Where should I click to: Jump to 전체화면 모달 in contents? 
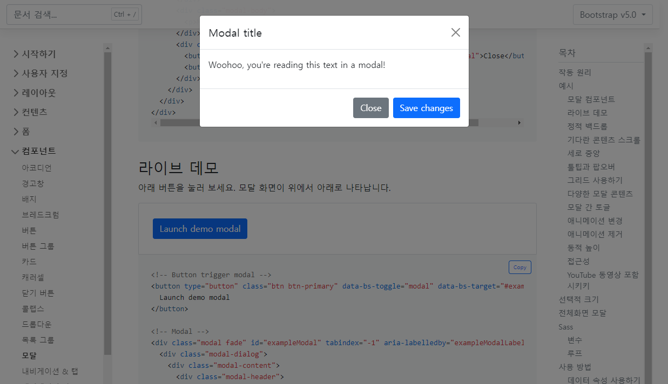click(583, 313)
